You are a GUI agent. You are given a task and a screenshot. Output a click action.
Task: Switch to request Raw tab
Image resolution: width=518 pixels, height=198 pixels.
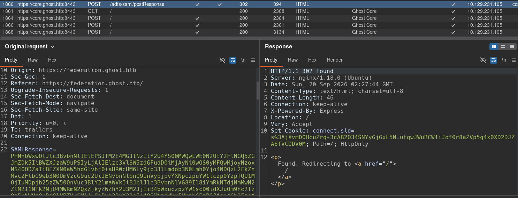(x=33, y=60)
